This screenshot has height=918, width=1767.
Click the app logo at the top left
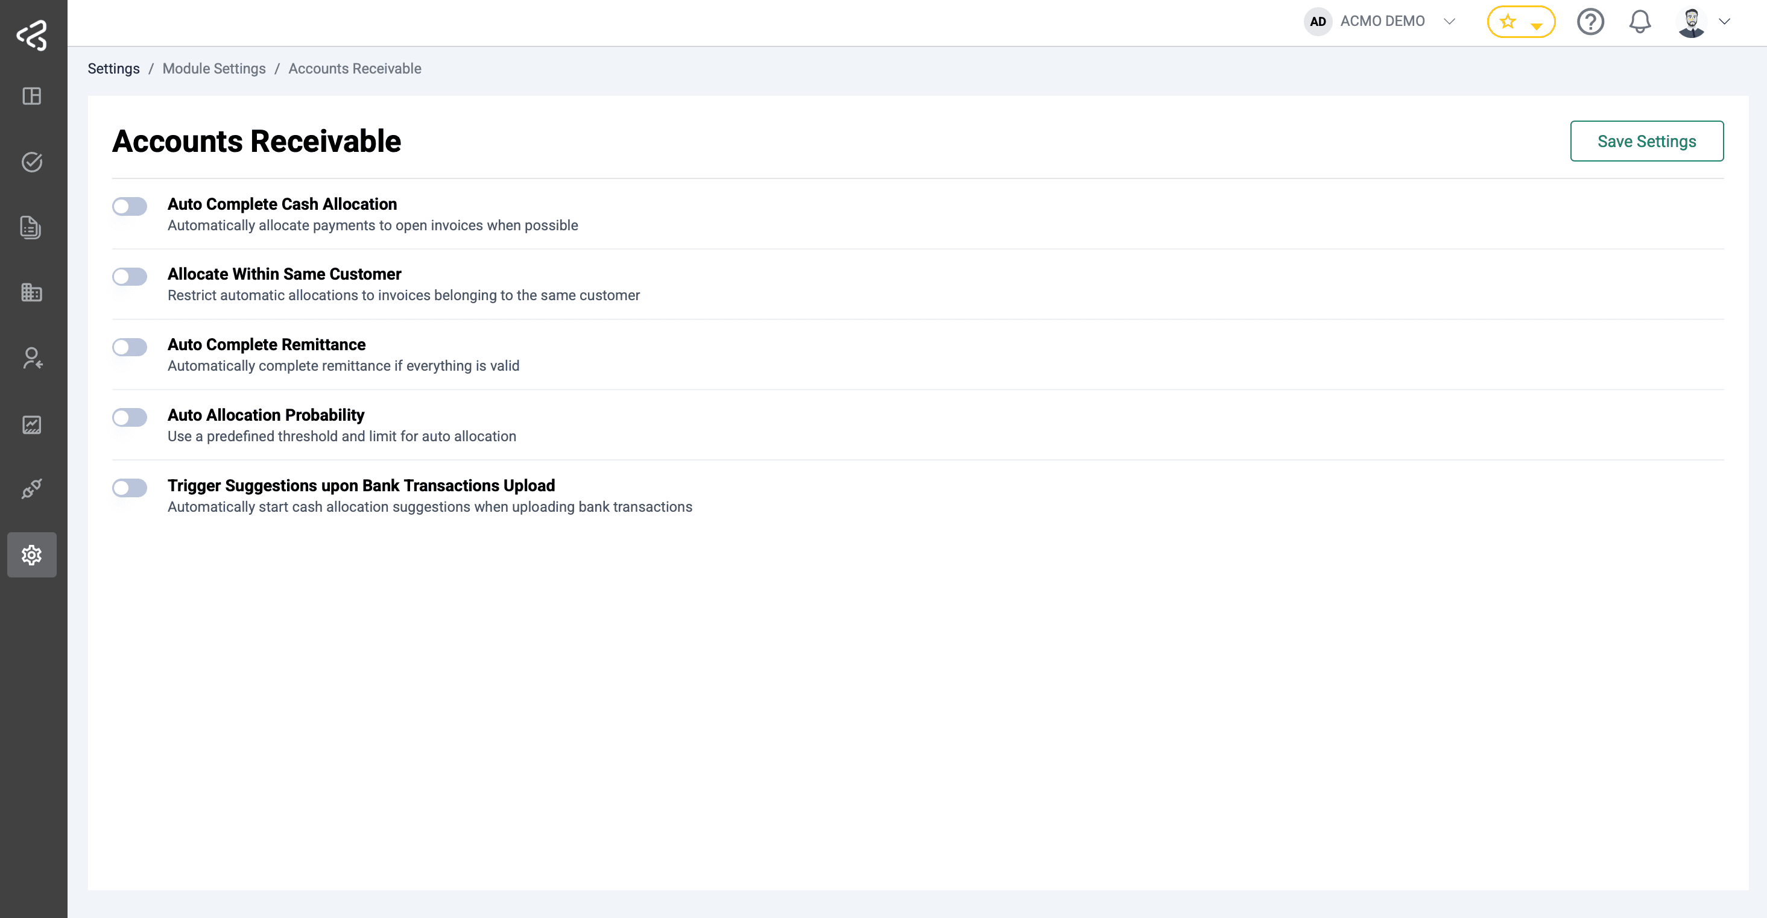(31, 35)
